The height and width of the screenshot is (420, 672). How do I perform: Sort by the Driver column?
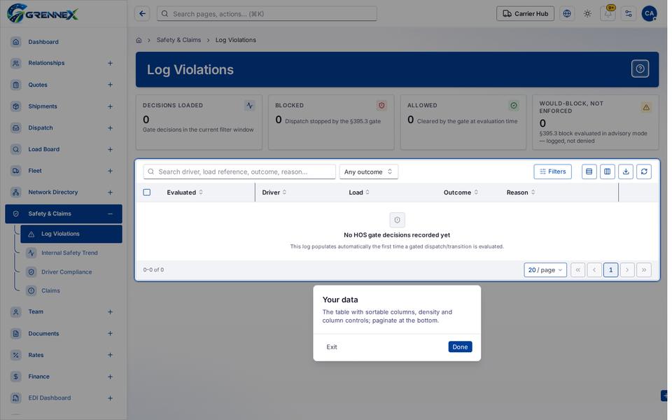click(x=274, y=192)
